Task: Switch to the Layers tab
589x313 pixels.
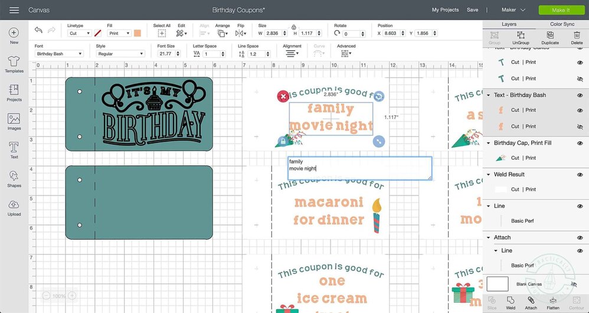Action: click(x=509, y=24)
